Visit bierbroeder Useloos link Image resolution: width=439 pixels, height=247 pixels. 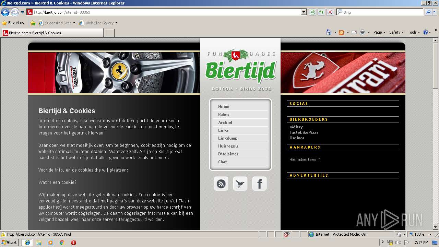pos(297,138)
